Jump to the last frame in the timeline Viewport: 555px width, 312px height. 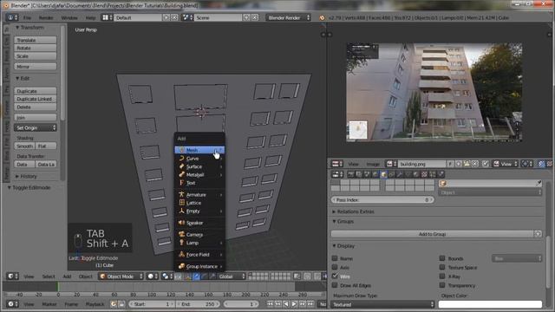coord(310,304)
